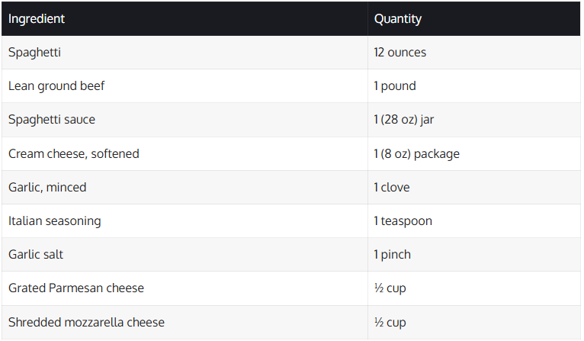Click the Quantity column header
Viewport: 584px width, 341px height.
coord(398,19)
